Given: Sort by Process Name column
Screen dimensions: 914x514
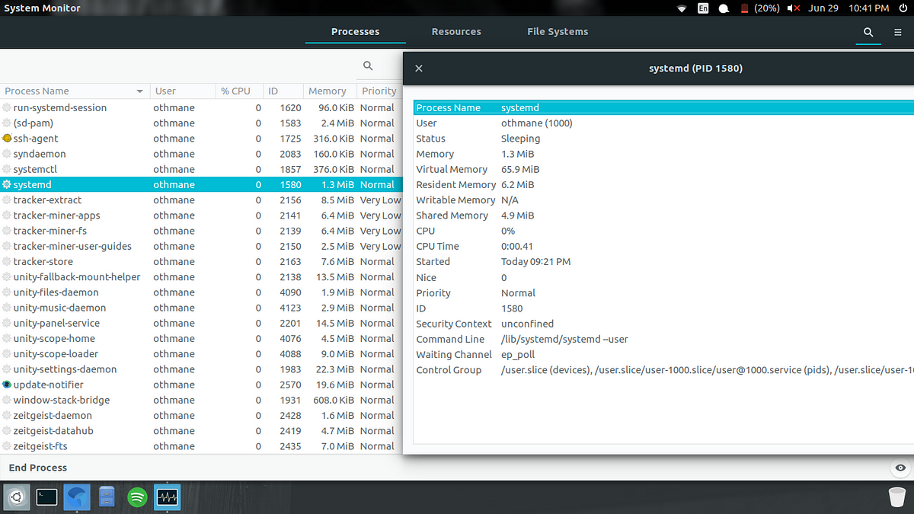Looking at the screenshot, I should [x=75, y=91].
